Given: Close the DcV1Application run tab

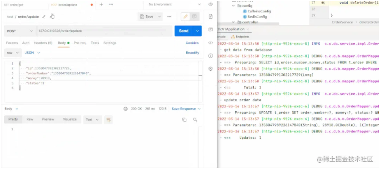Looking at the screenshot, I should click(x=248, y=29).
